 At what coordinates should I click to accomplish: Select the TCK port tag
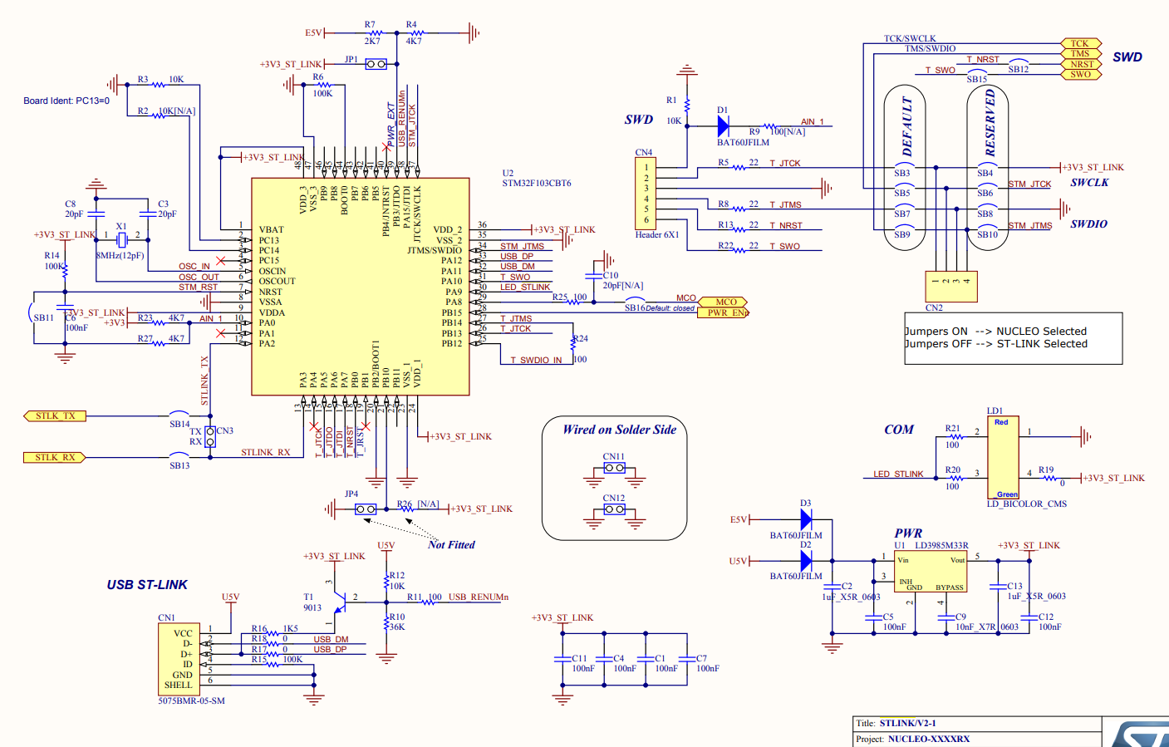coord(1081,43)
